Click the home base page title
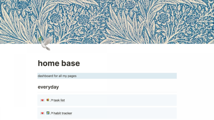The height and width of the screenshot is (120, 214). 59,63
